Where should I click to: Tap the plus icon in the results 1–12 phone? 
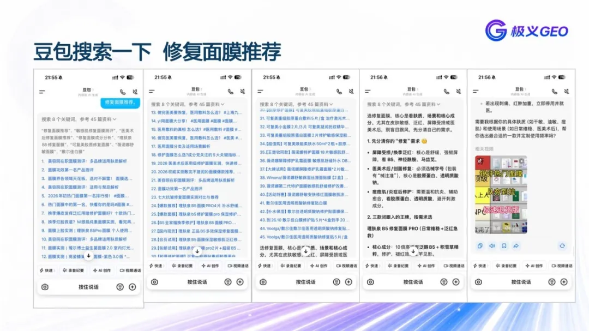point(132,287)
